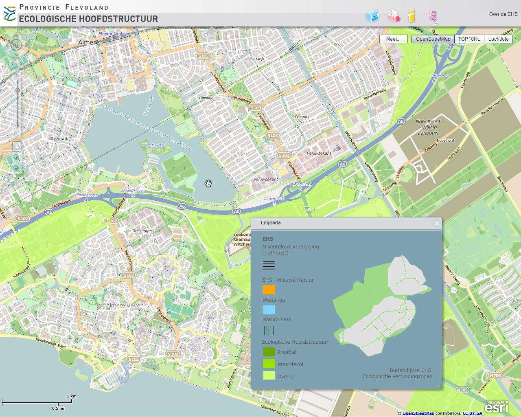Open the OpenStreetMap attribution link
Viewport: 521px width, 417px height.
[x=418, y=413]
